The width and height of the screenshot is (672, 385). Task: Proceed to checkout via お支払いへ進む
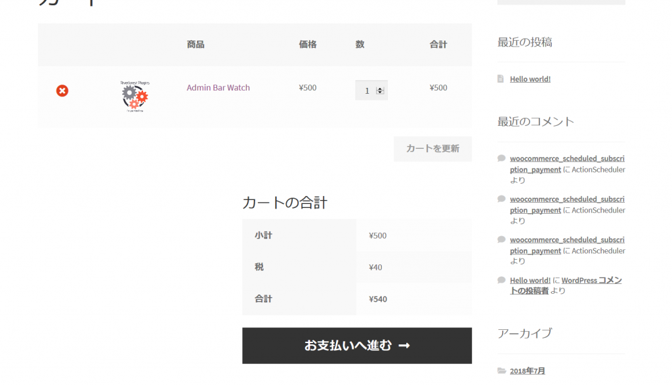click(357, 346)
